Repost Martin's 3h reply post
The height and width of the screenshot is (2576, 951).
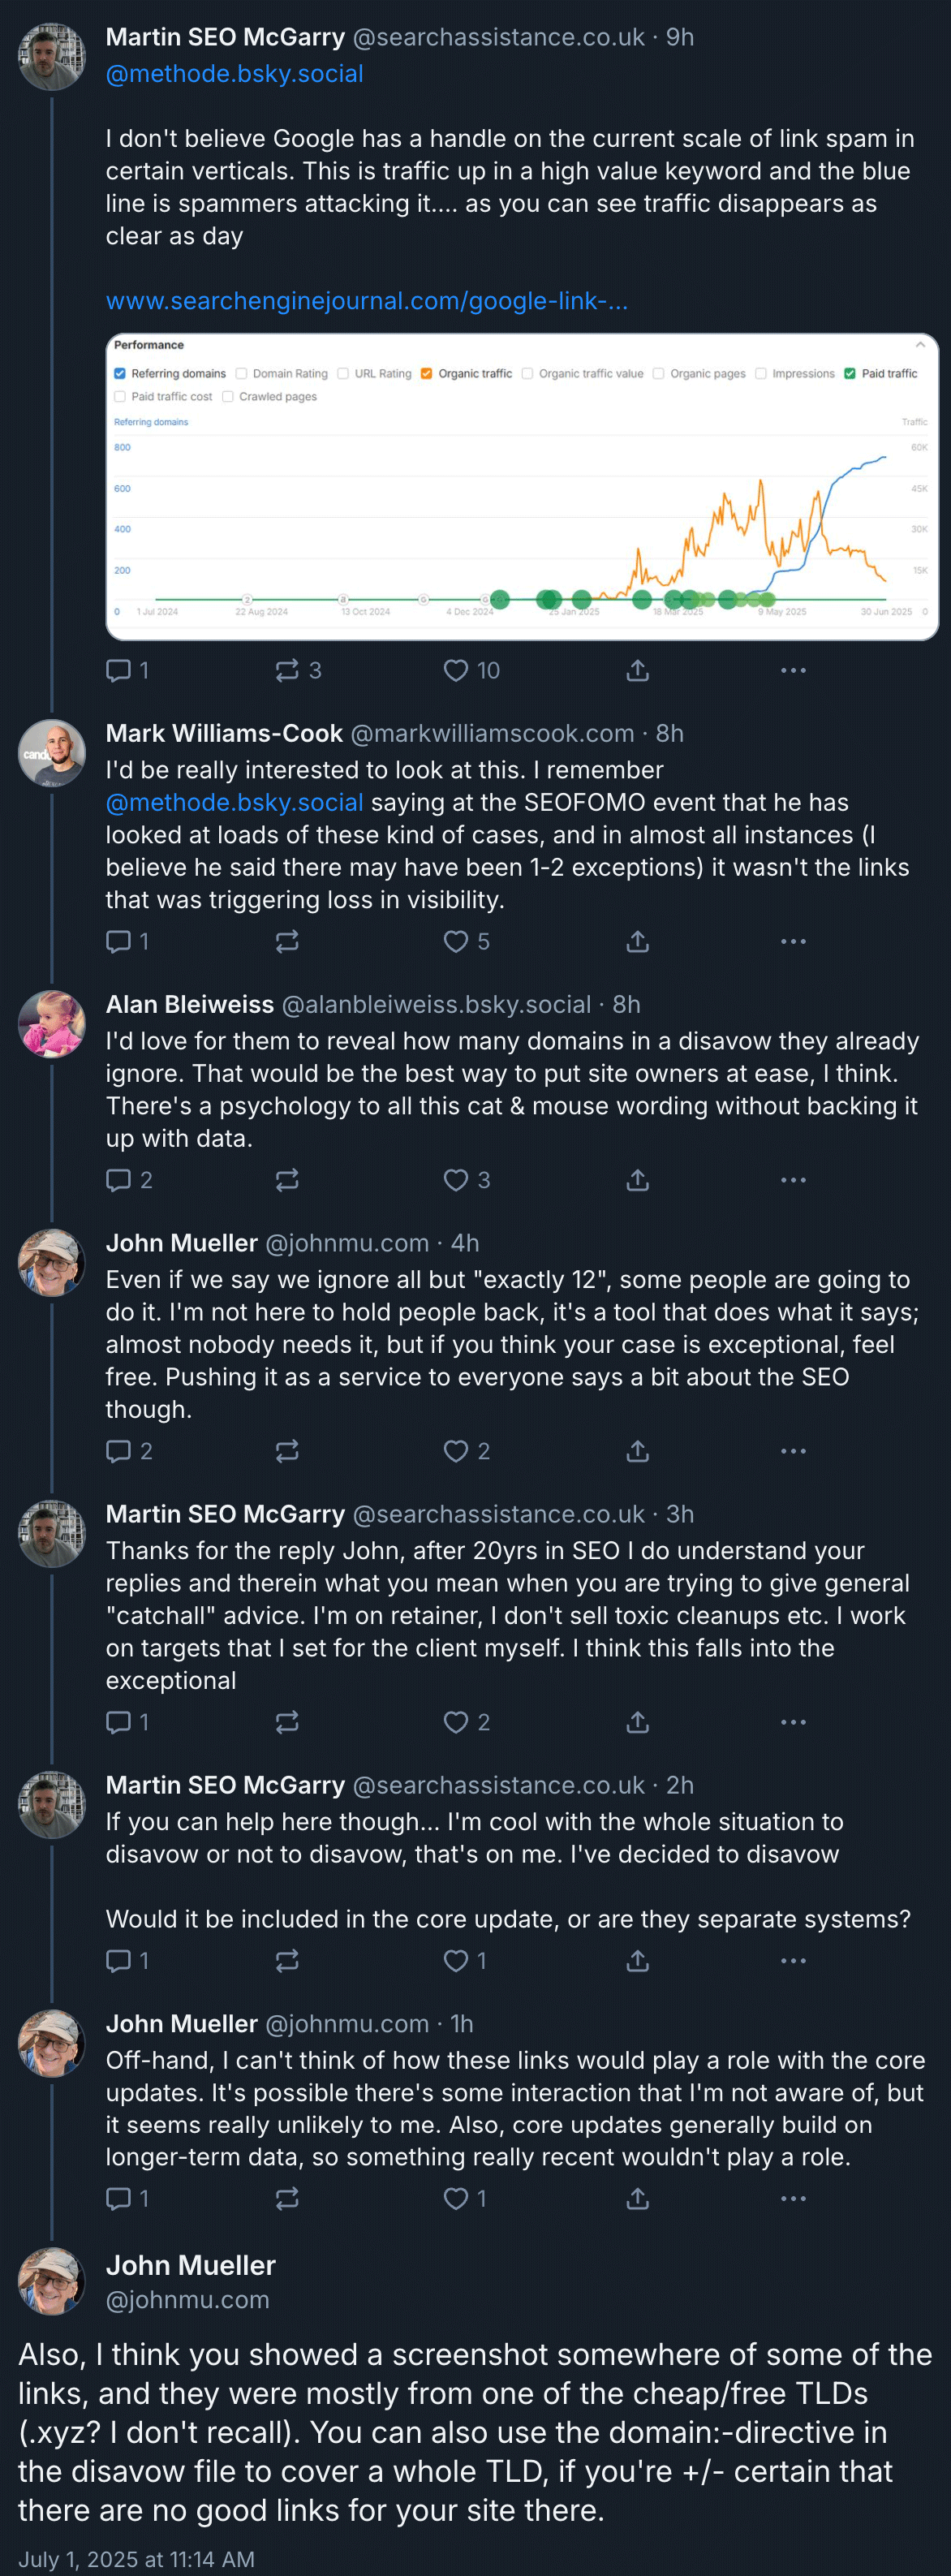[x=287, y=1722]
